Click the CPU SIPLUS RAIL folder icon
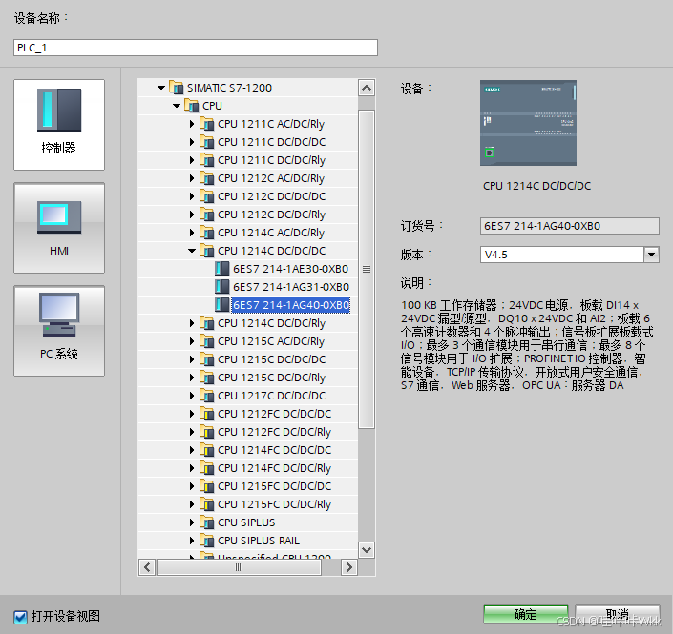Viewport: 673px width, 634px height. point(207,541)
